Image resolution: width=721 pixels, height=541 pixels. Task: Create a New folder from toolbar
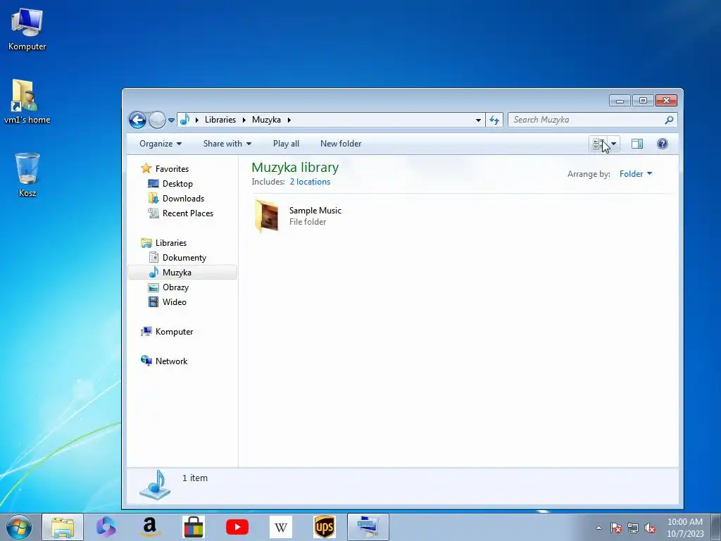coord(341,144)
